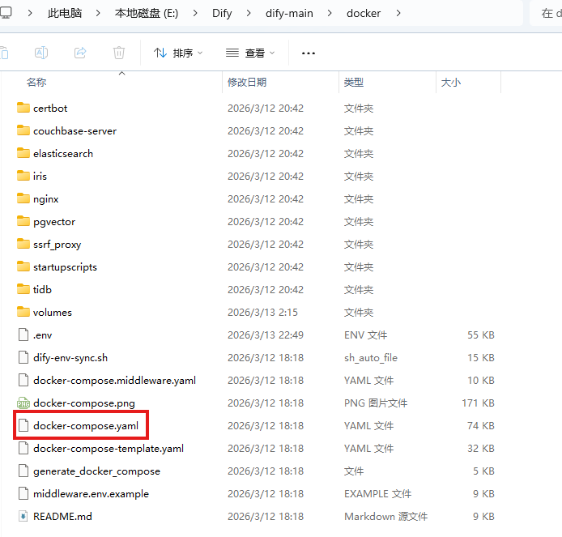Image resolution: width=562 pixels, height=537 pixels.
Task: Click the file name docker-compose.yaml
Action: pos(86,425)
